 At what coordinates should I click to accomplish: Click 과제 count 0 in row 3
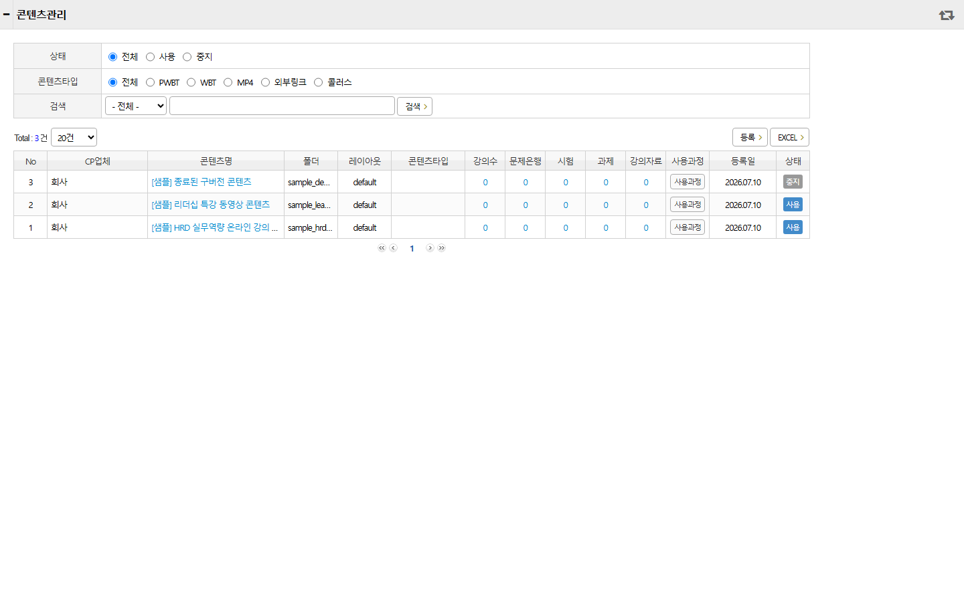[x=606, y=182]
